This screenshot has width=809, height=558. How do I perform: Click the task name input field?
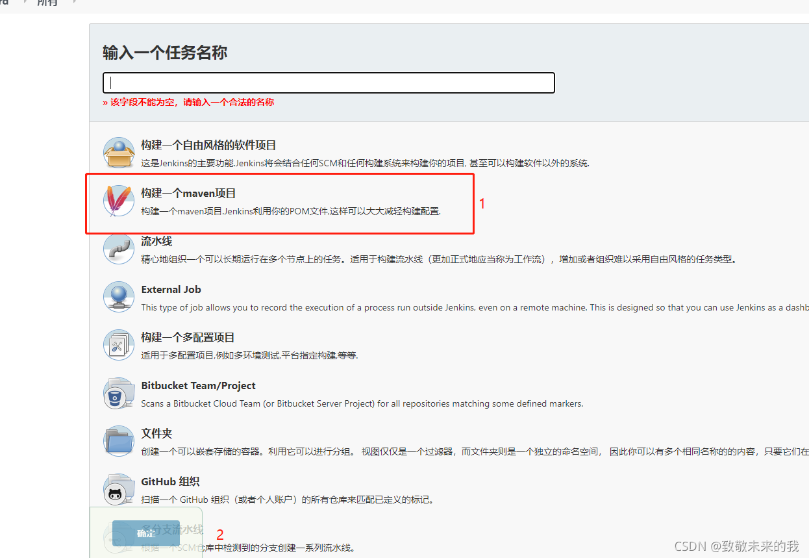pos(328,82)
